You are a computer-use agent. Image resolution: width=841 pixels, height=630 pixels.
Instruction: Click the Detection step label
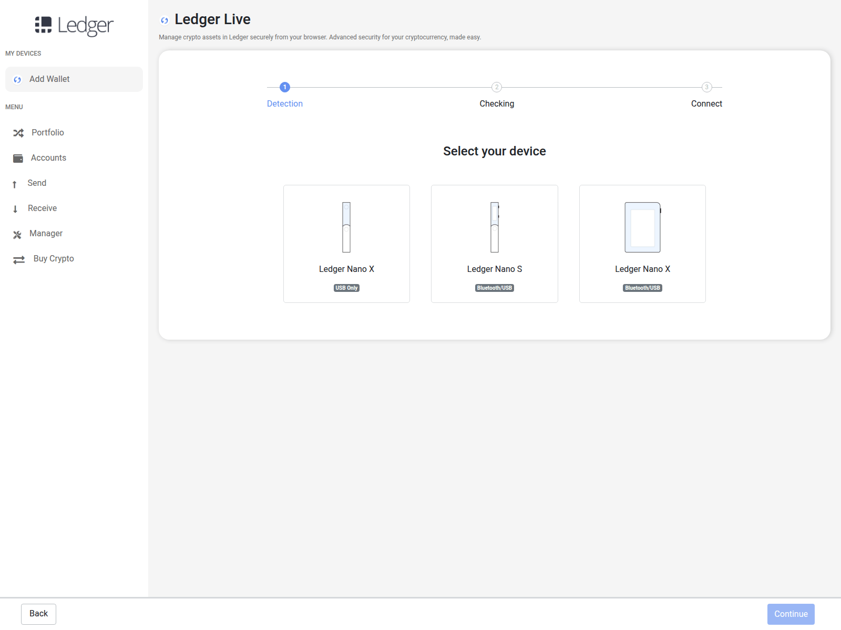click(285, 104)
